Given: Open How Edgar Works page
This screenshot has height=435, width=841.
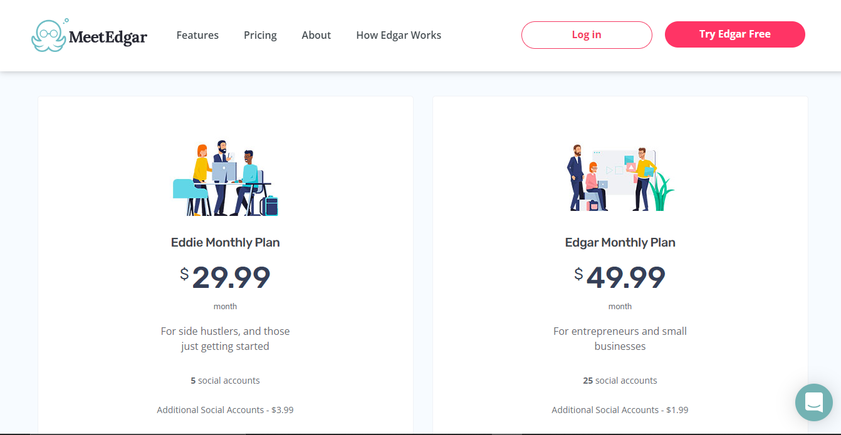Looking at the screenshot, I should coord(399,35).
